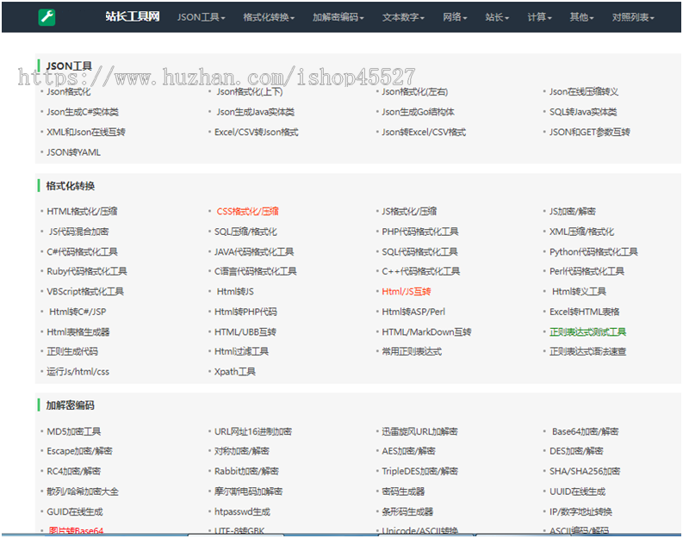Open JS加密/解密 link
683x538 pixels.
tap(573, 211)
